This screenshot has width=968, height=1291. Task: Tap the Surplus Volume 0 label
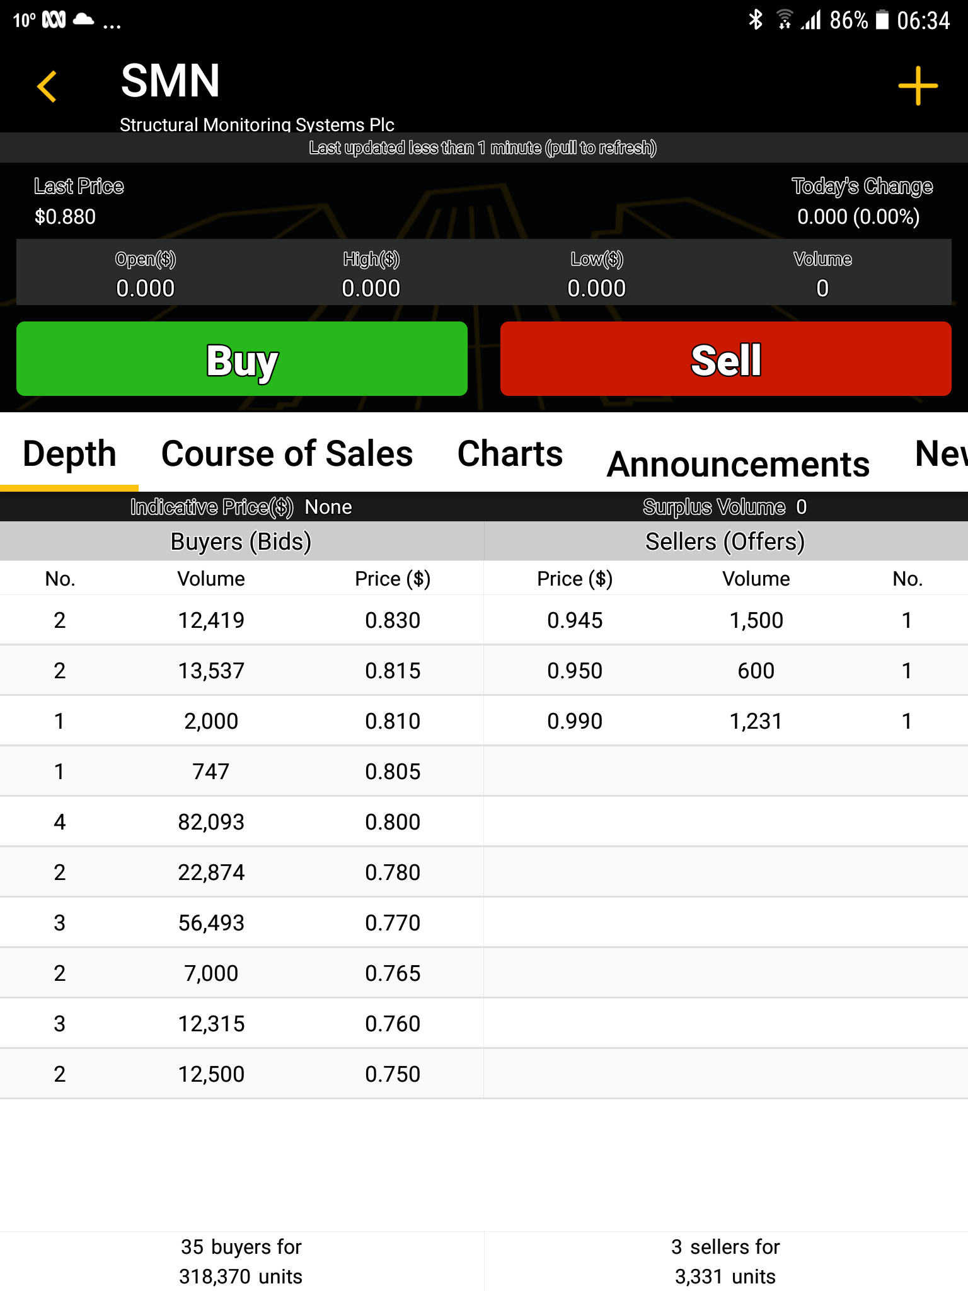pos(725,507)
